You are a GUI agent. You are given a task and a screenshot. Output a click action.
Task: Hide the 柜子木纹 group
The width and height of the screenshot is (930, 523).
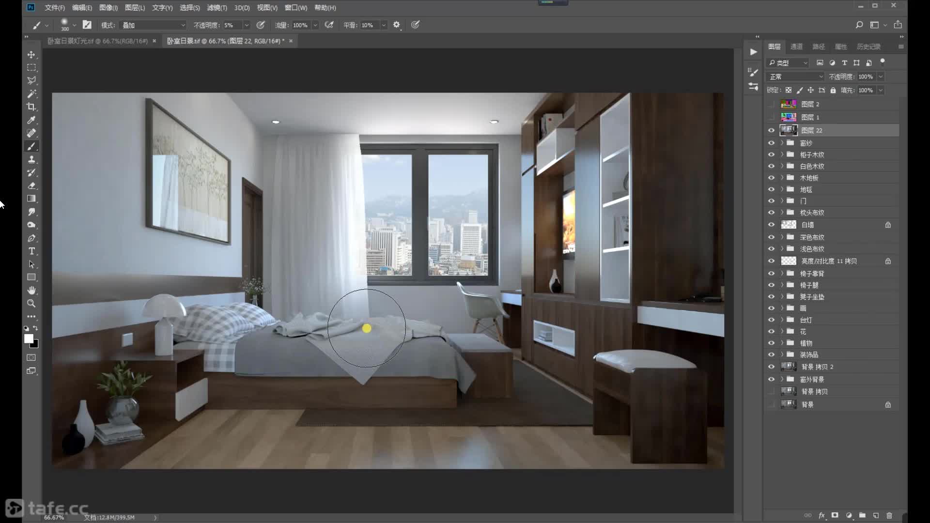click(x=771, y=154)
